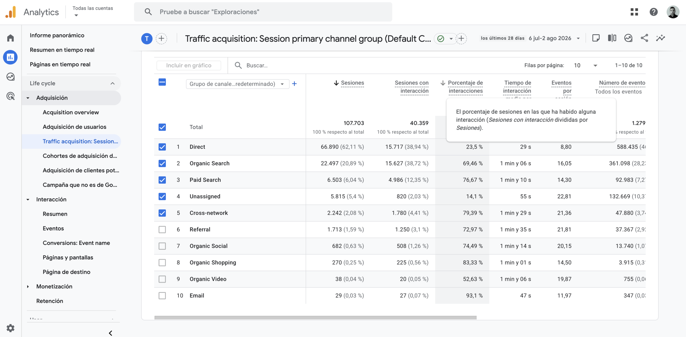Click the Incluir en gráfico button
This screenshot has height=337, width=686.
click(189, 65)
